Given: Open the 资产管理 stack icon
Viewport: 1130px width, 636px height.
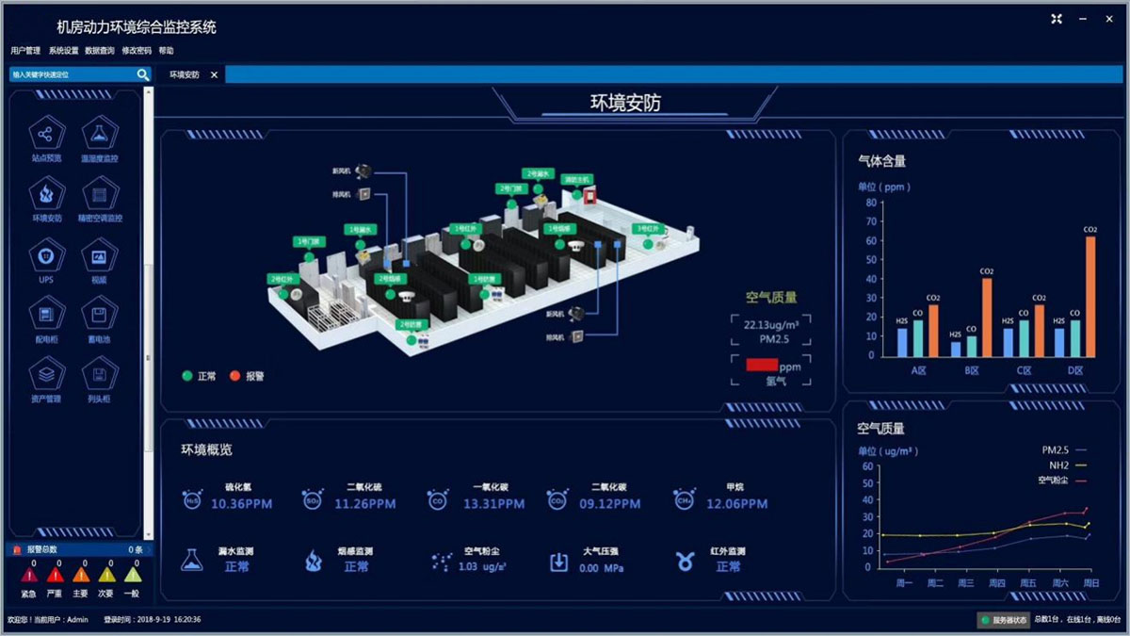Looking at the screenshot, I should 46,376.
